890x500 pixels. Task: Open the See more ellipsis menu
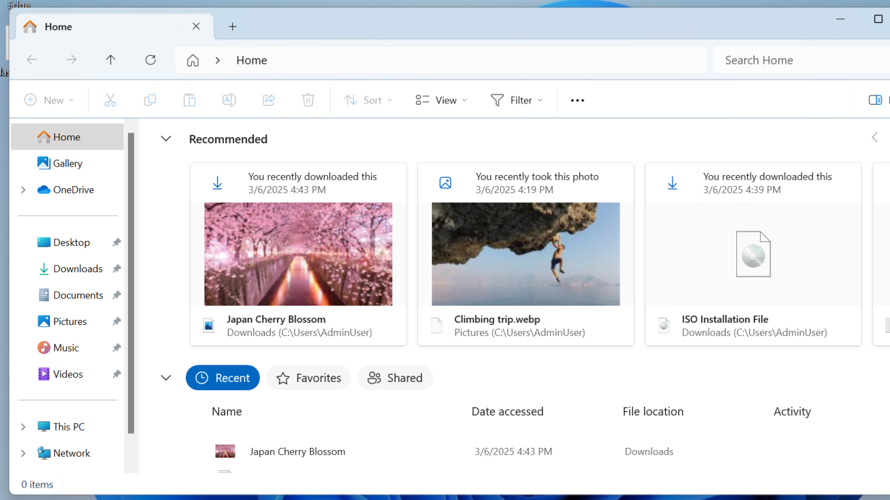577,100
